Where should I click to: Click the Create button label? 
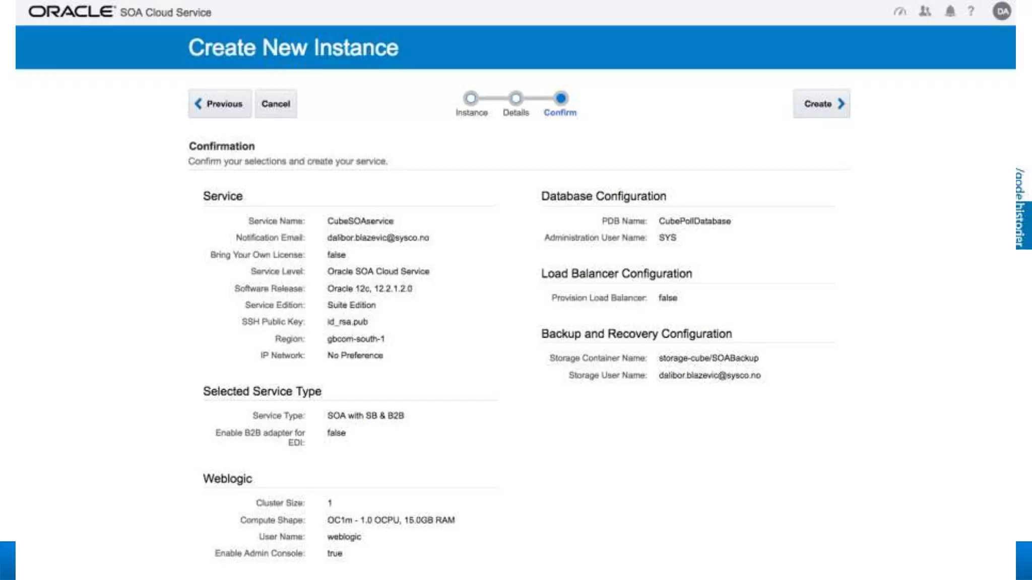pyautogui.click(x=817, y=104)
